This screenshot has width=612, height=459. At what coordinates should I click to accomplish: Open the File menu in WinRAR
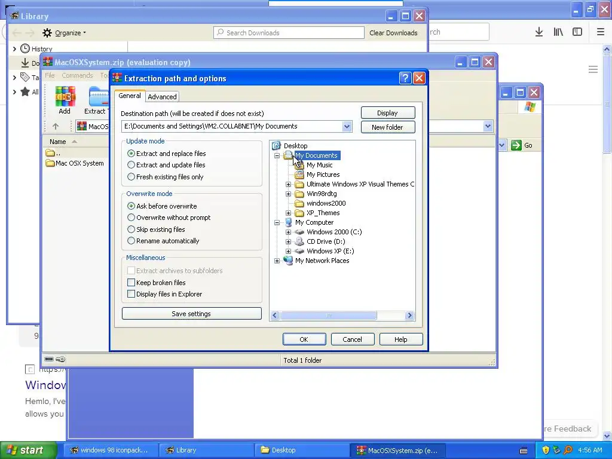click(x=50, y=75)
